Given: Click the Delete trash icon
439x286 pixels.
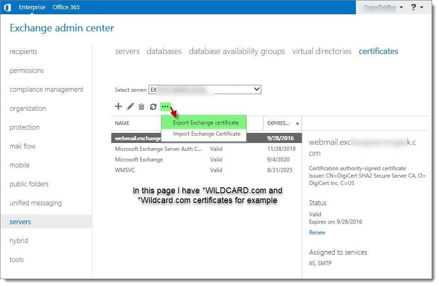Looking at the screenshot, I should (142, 107).
